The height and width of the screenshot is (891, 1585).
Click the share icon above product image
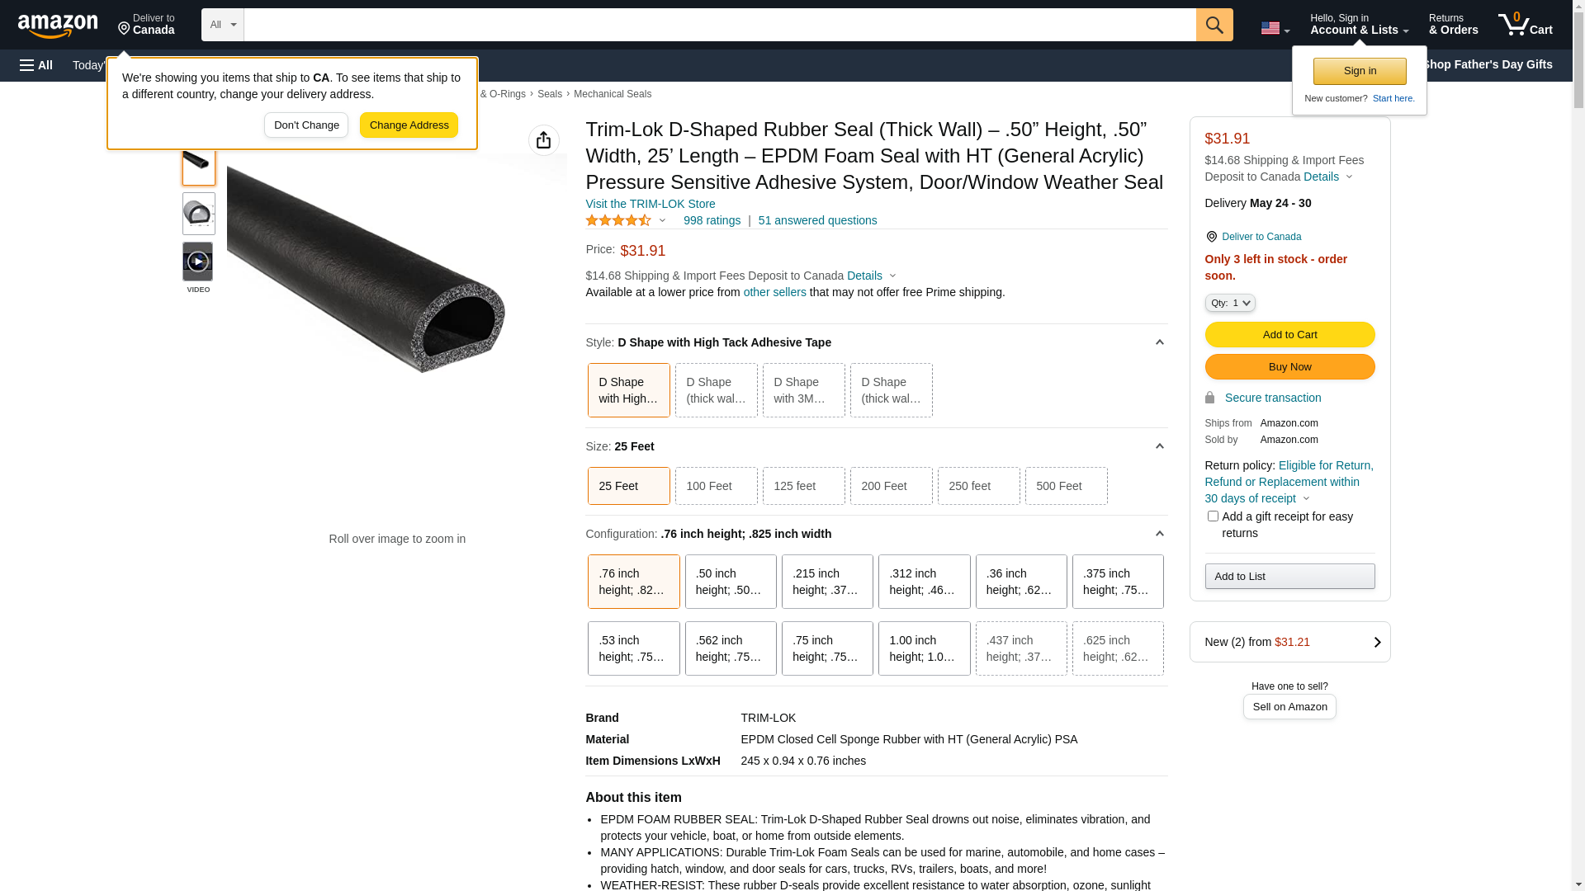[543, 140]
